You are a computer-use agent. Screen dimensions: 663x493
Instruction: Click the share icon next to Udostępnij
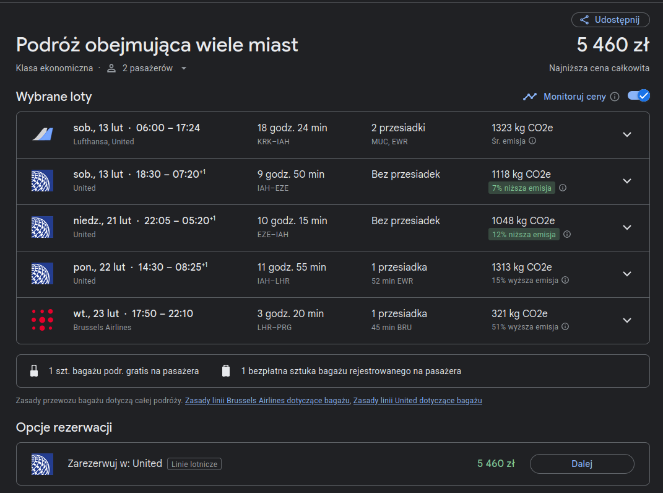(584, 20)
